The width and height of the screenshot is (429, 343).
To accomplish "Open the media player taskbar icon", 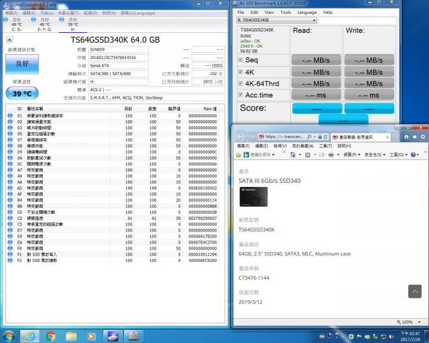I will 91,336.
